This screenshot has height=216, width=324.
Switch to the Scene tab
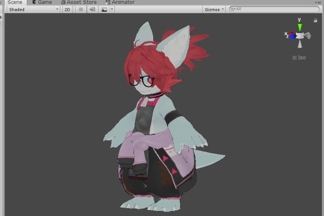click(x=16, y=2)
